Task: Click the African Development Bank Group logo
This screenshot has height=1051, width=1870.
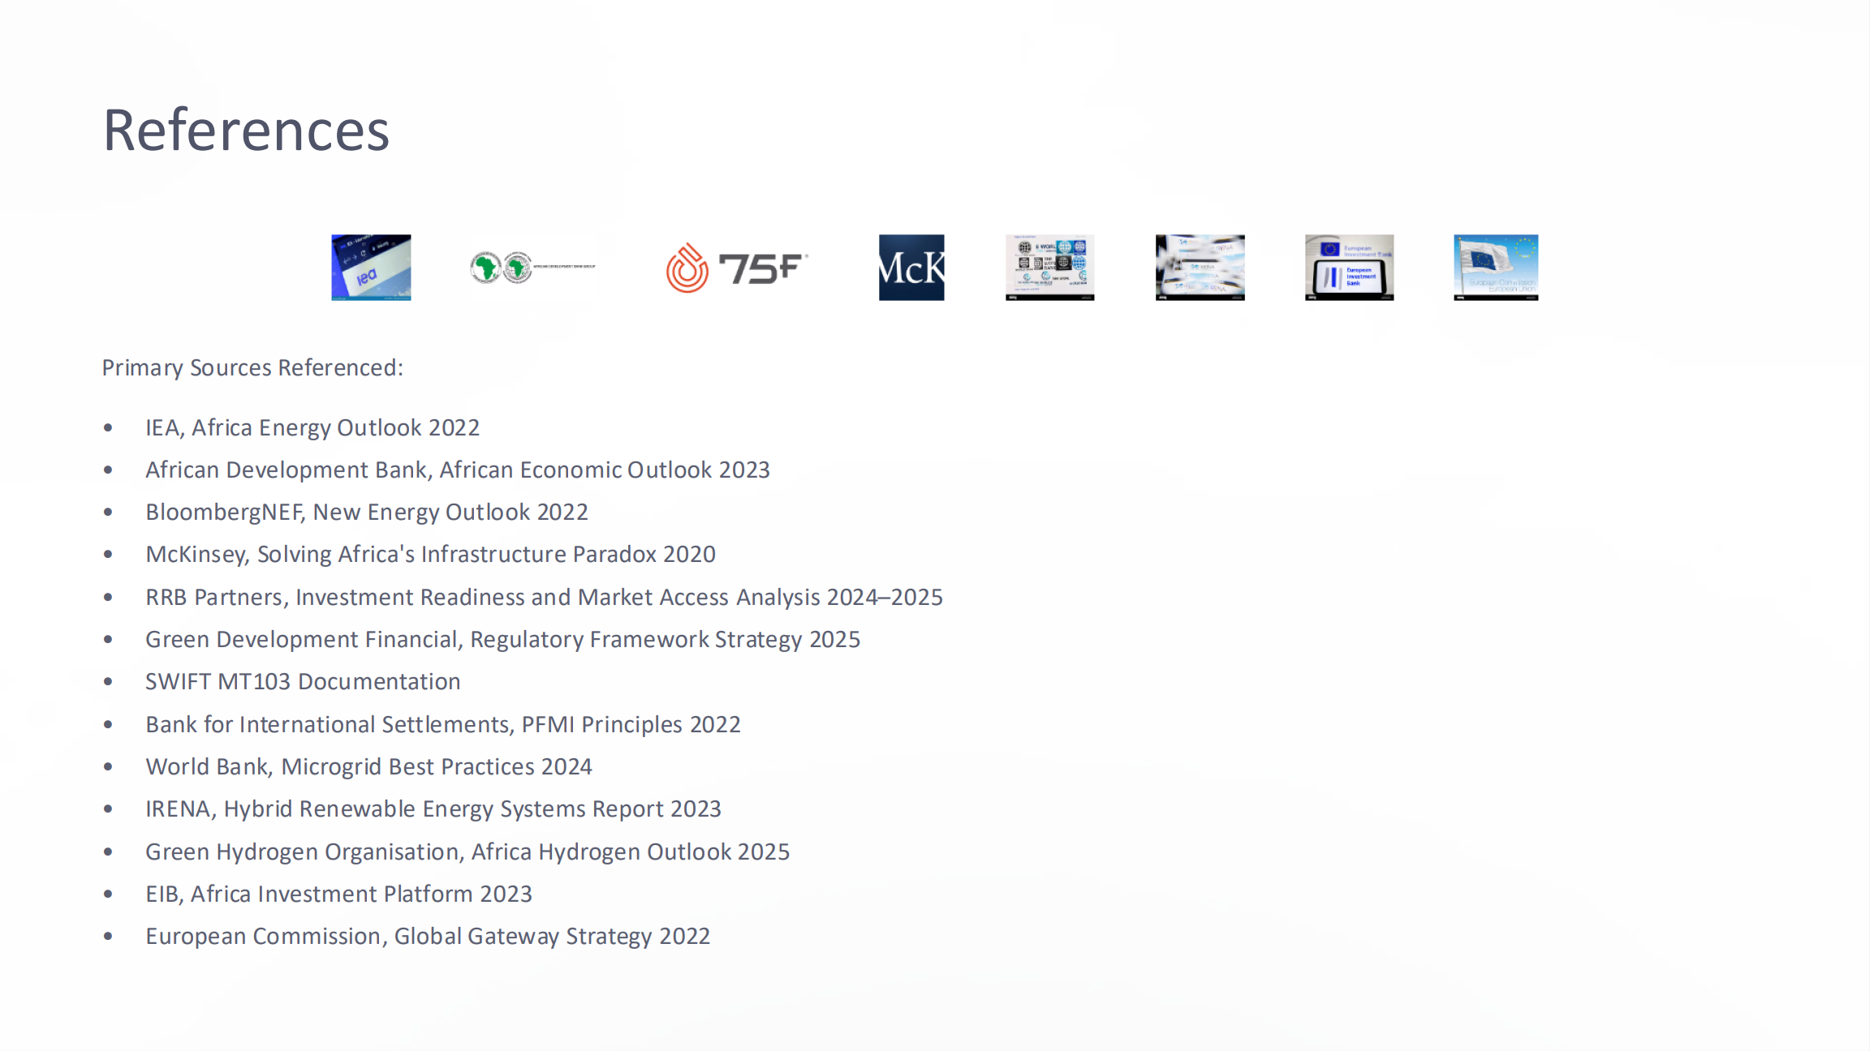Action: click(x=532, y=267)
